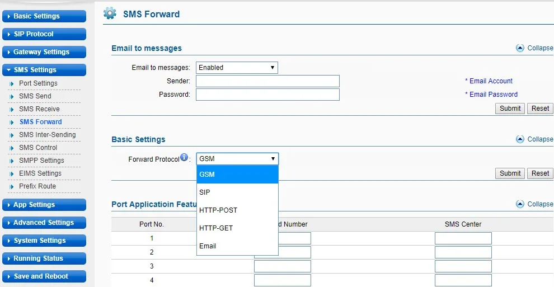554x287 pixels.
Task: Click the Sender email input field
Action: pyautogui.click(x=267, y=82)
